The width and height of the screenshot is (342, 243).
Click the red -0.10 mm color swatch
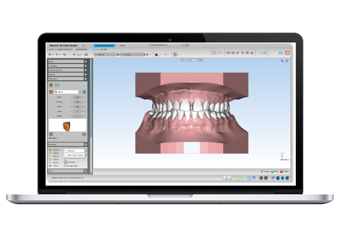pyautogui.click(x=49, y=150)
